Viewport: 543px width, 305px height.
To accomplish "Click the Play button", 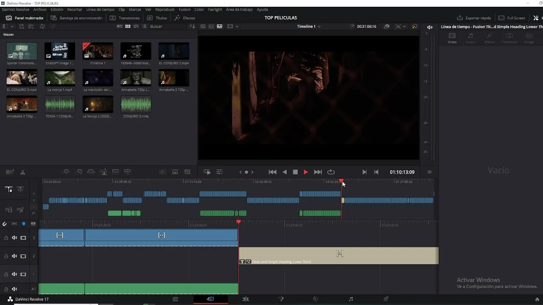I will pos(305,172).
